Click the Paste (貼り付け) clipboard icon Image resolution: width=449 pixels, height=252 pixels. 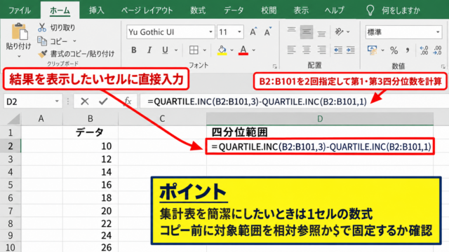[20, 31]
